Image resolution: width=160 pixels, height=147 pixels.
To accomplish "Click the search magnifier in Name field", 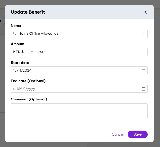I will tap(15, 33).
